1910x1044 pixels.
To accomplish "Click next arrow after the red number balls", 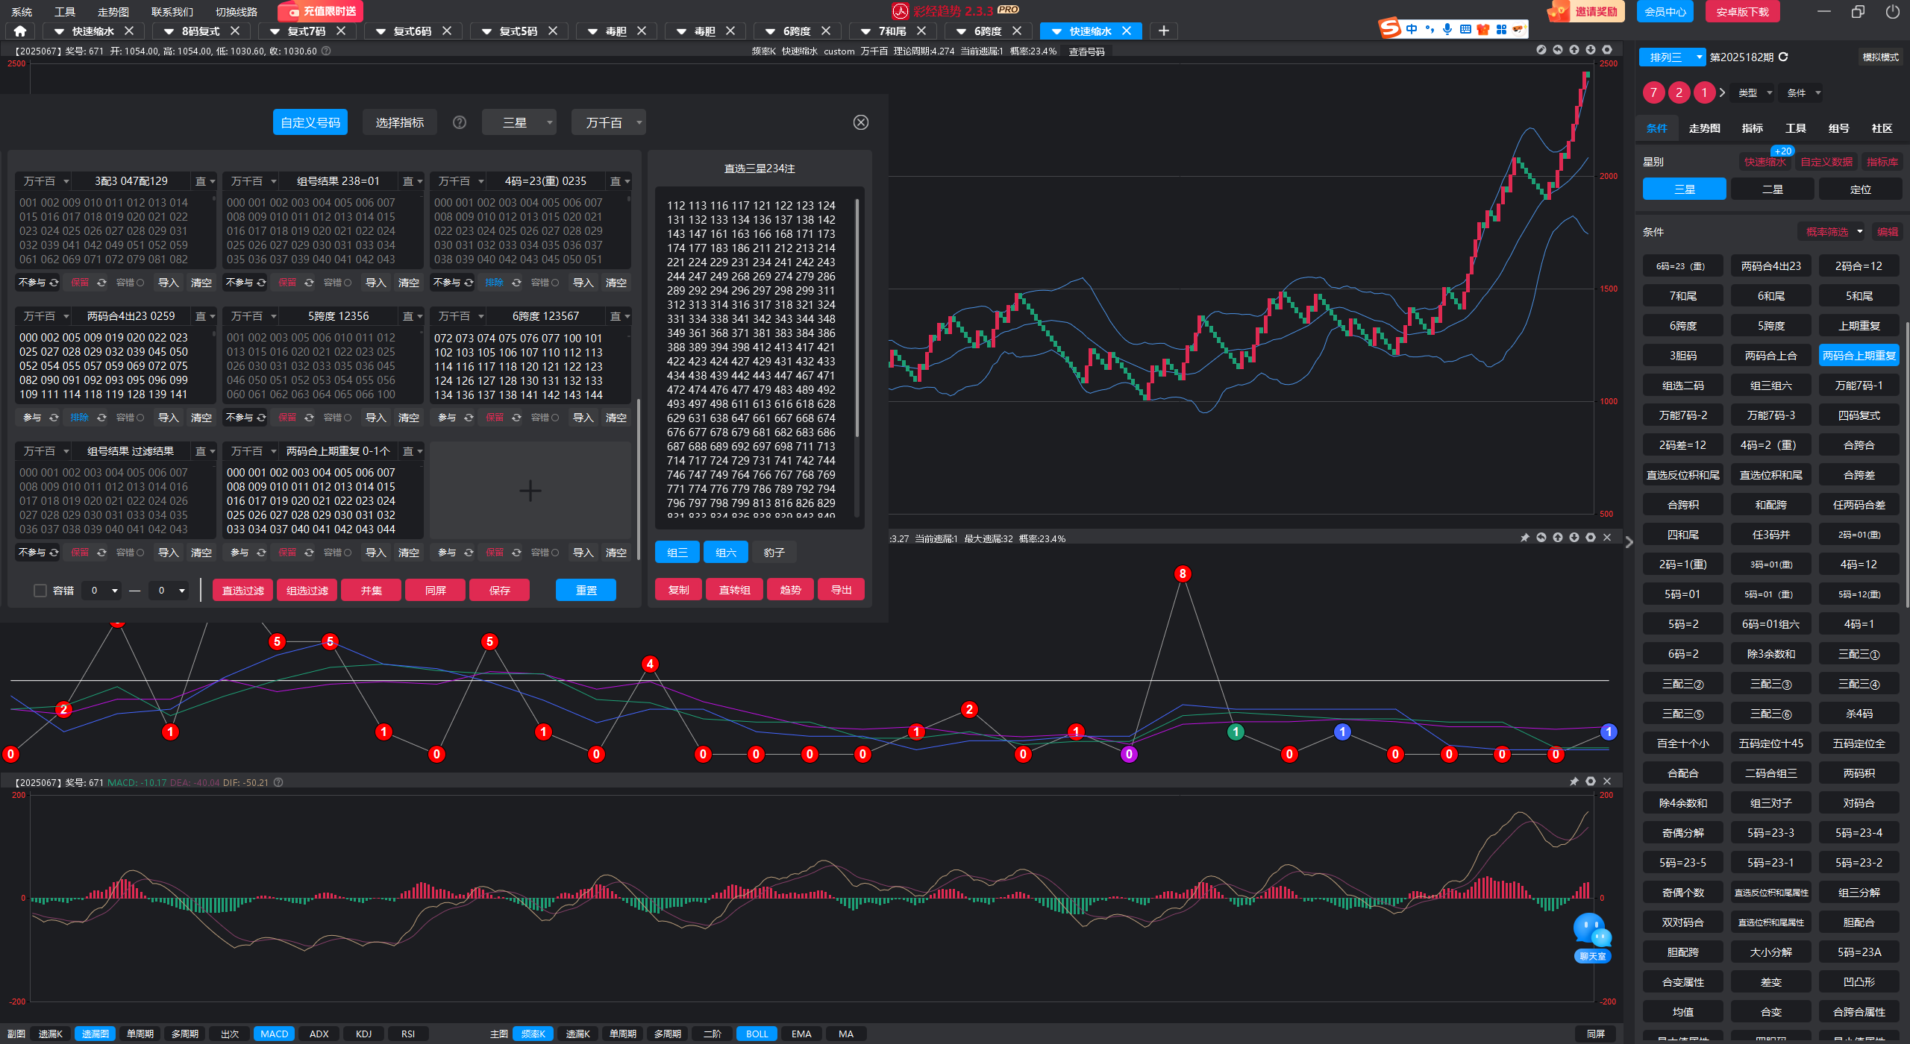I will click(1723, 93).
